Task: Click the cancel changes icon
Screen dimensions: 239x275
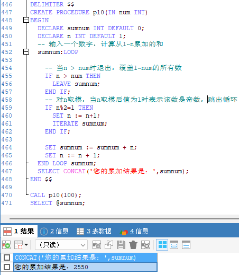Action: point(145,245)
